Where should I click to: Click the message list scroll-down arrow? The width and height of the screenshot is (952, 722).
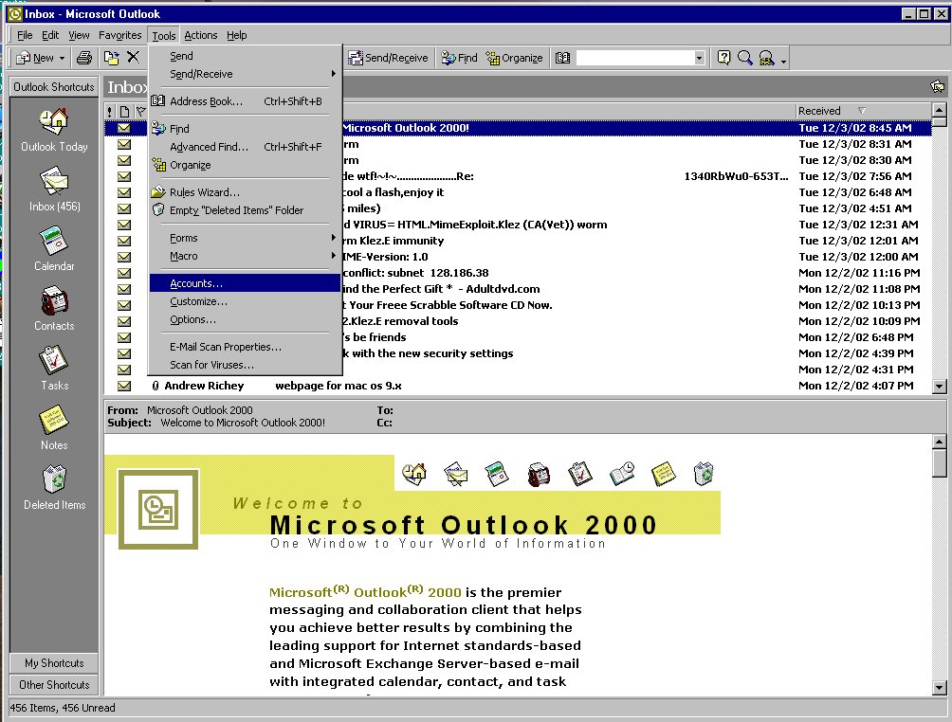click(x=940, y=386)
